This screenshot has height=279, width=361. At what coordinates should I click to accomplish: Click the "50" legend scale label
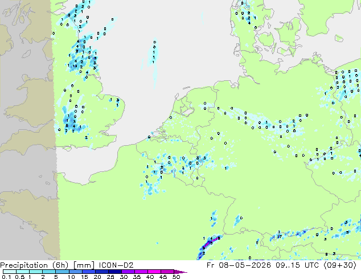click(176, 277)
